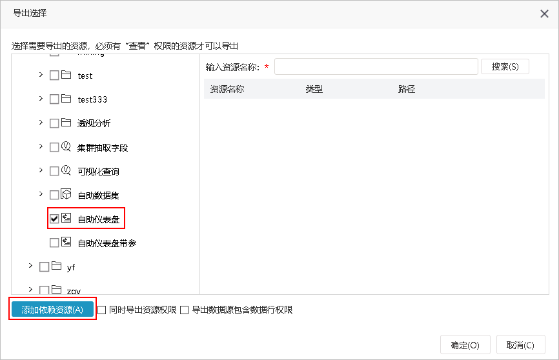
Task: Select the 集群抽取字段 tree label
Action: coord(103,148)
